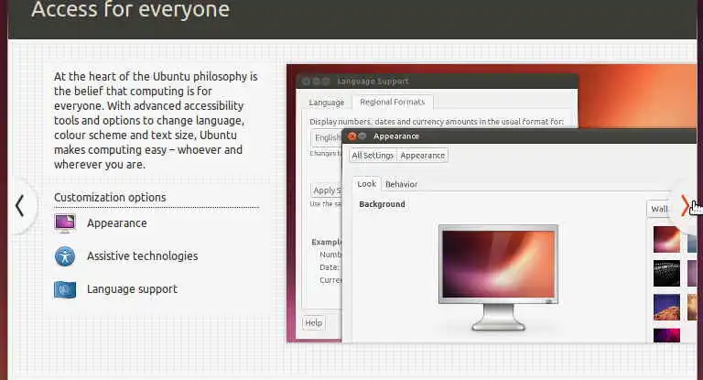Click the Assistive technologies accessibility icon
Viewport: 703px width, 380px height.
[x=65, y=256]
